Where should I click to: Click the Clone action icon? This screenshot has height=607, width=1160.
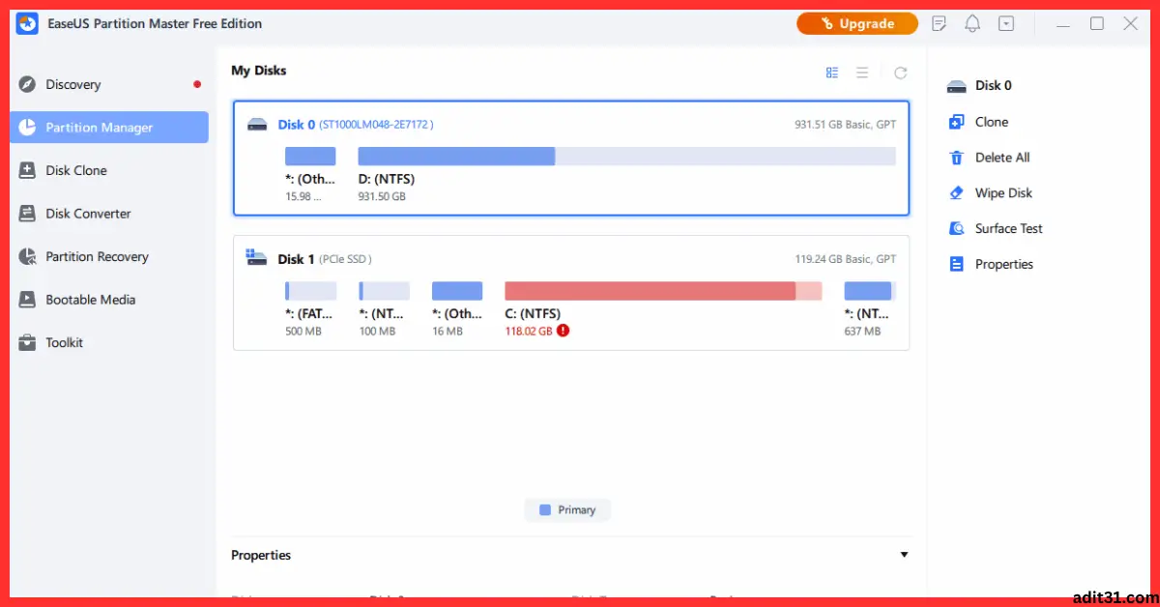[x=957, y=122]
